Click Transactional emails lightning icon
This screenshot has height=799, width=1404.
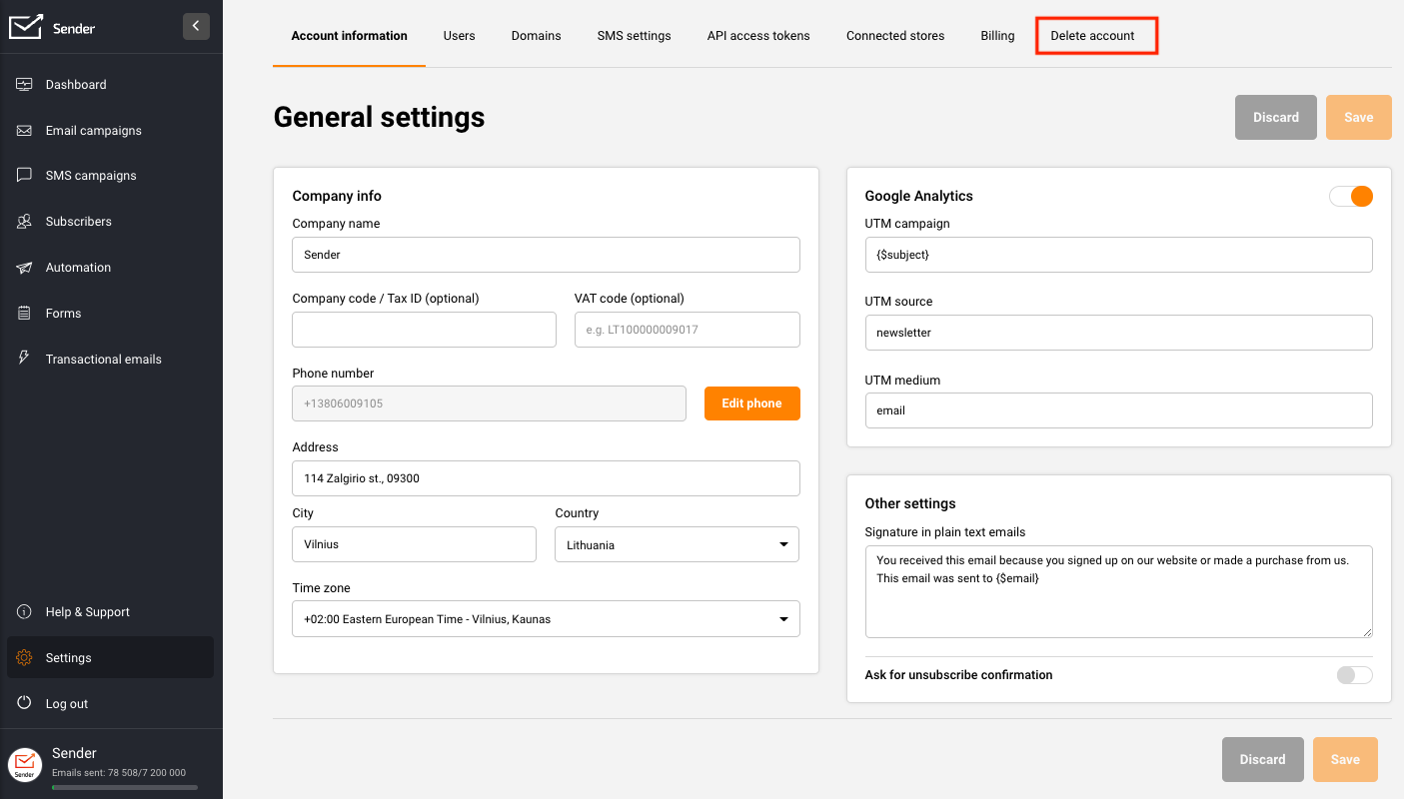[25, 359]
